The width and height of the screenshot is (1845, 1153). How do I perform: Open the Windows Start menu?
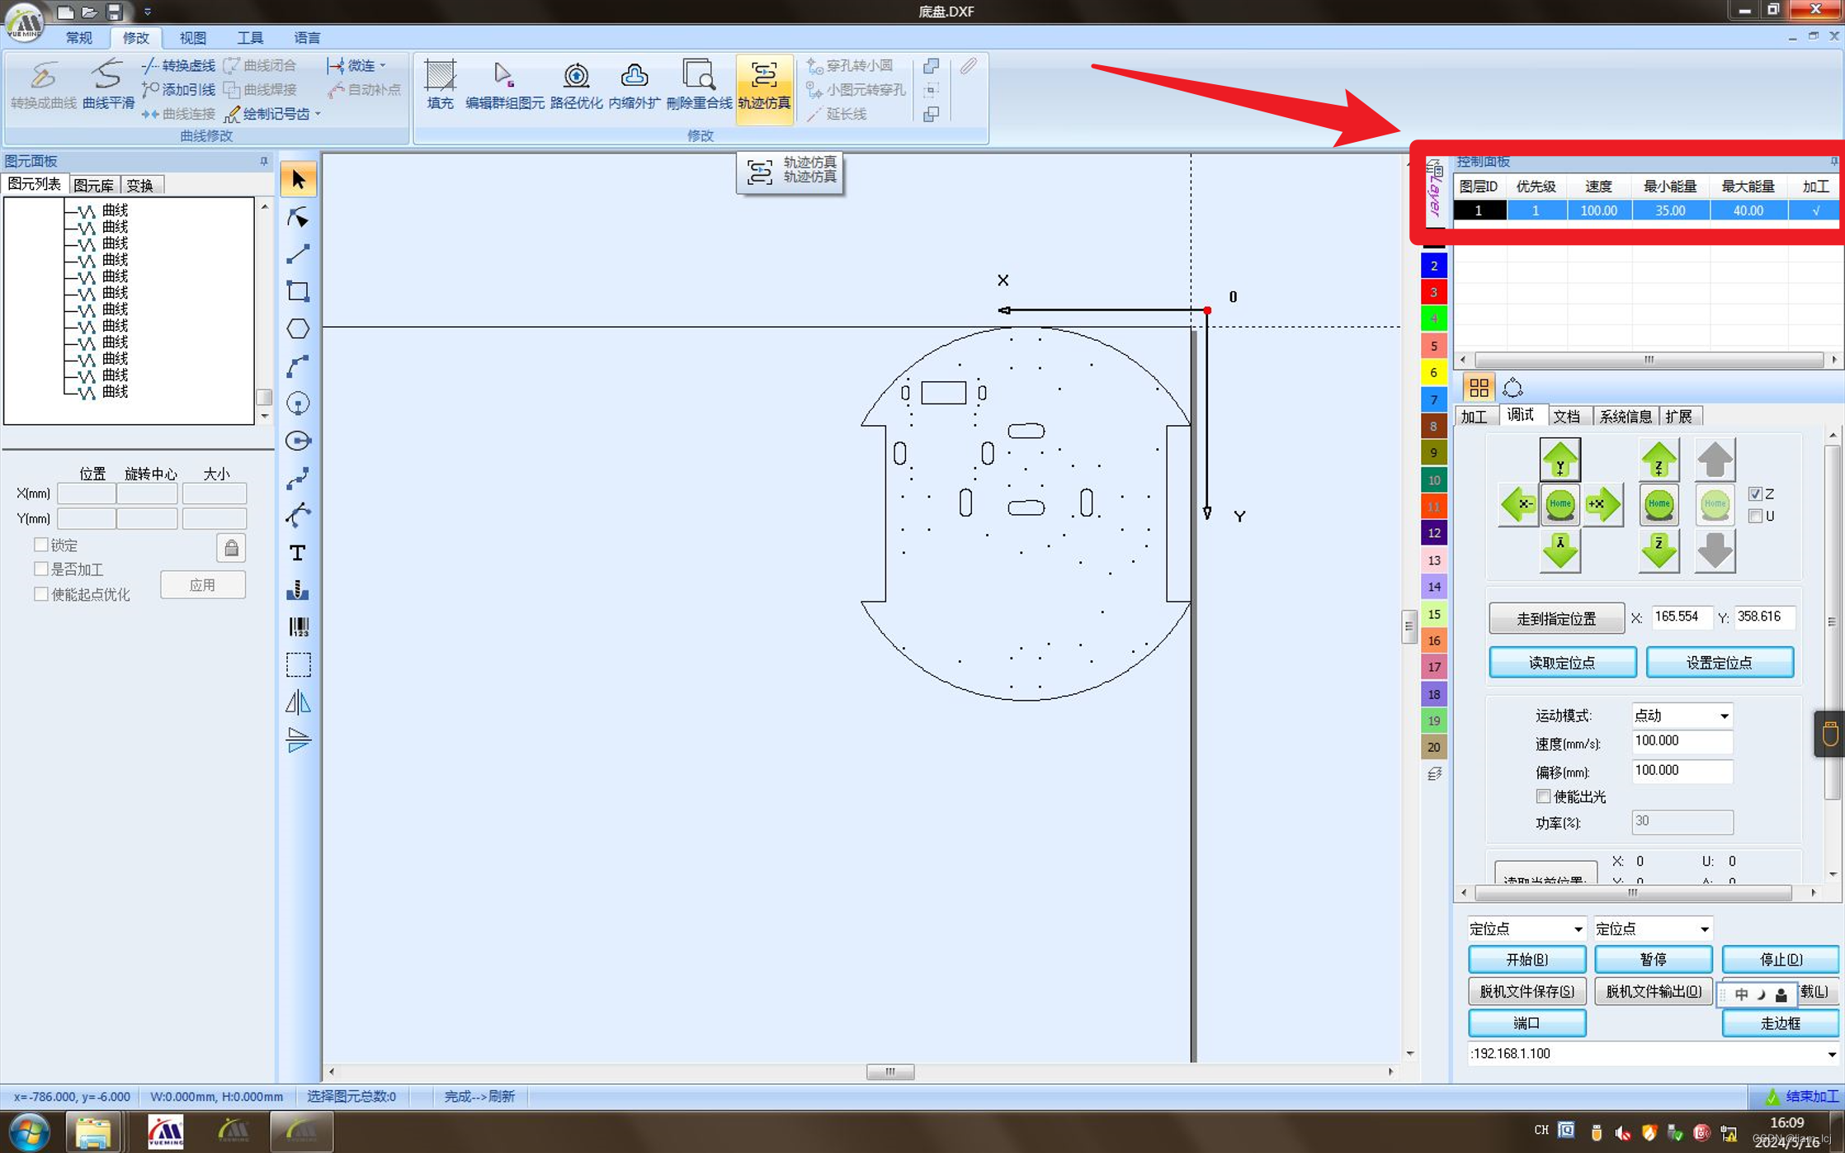[x=28, y=1132]
